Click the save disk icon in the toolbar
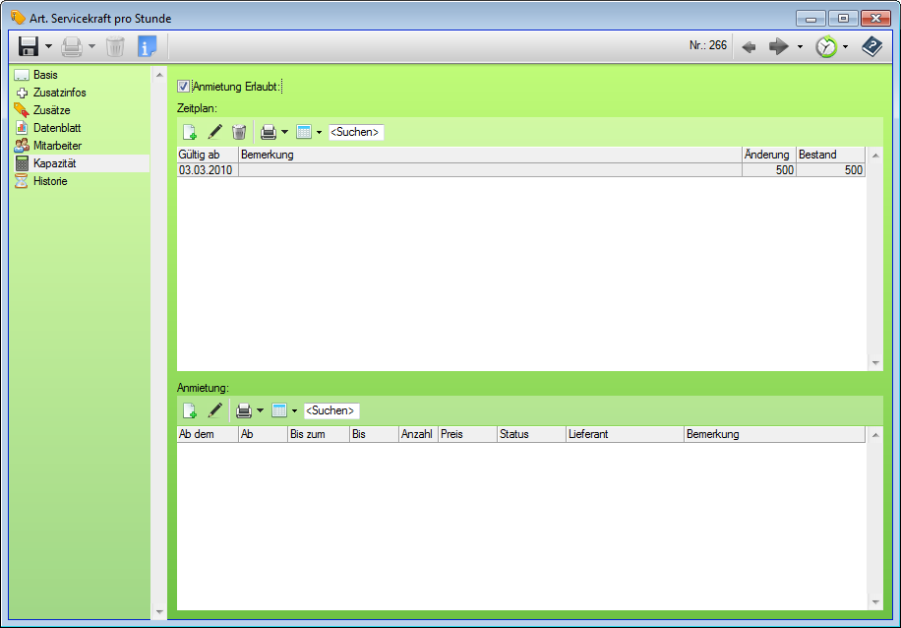Viewport: 901px width, 628px height. click(x=29, y=46)
